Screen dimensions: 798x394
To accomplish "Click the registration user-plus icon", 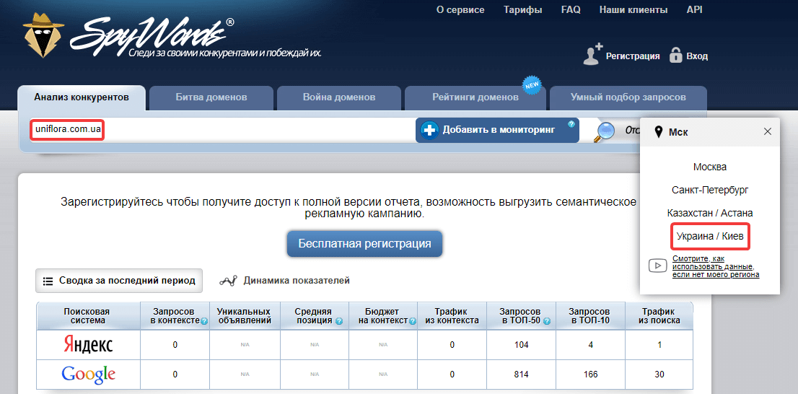I will (592, 54).
